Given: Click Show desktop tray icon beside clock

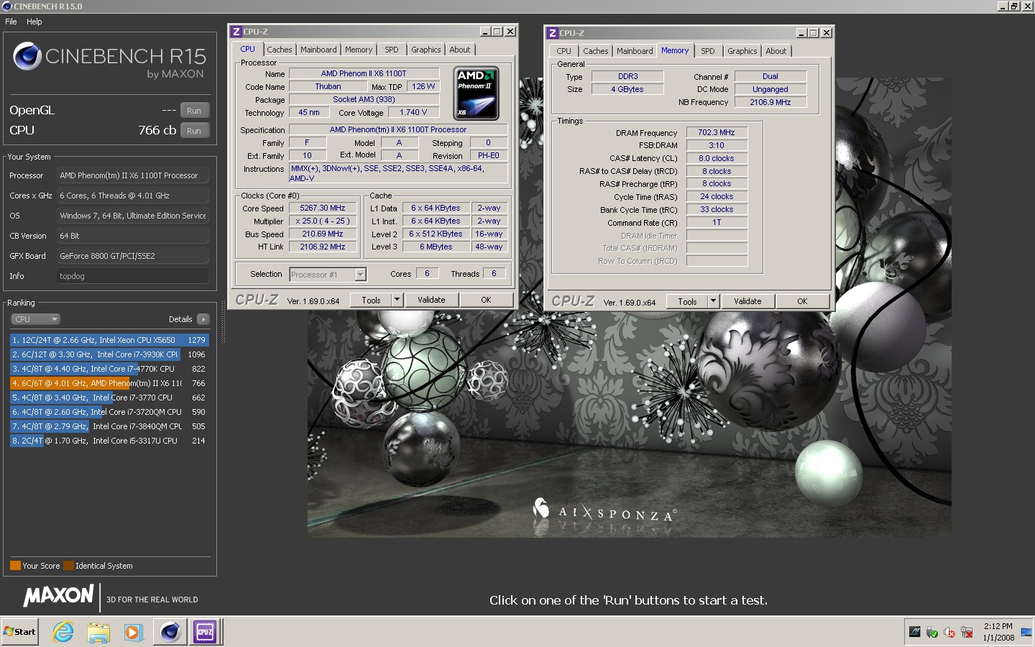Looking at the screenshot, I should point(1026,633).
